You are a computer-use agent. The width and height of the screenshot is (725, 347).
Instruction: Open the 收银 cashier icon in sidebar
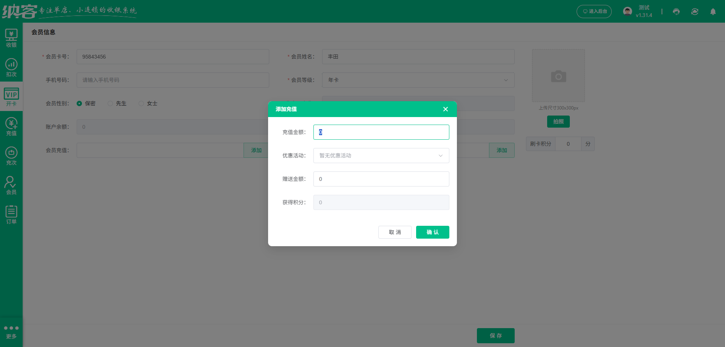[11, 38]
